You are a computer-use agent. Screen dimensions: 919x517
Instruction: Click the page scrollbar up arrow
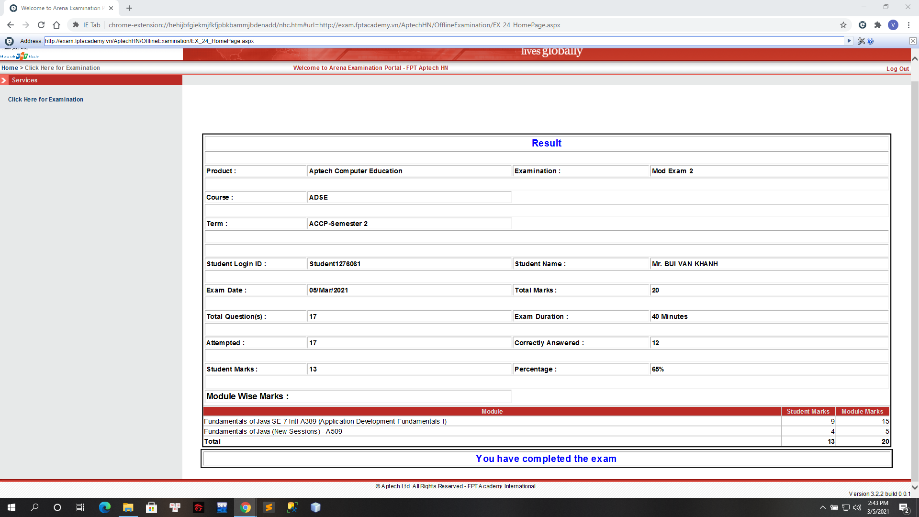pos(915,59)
